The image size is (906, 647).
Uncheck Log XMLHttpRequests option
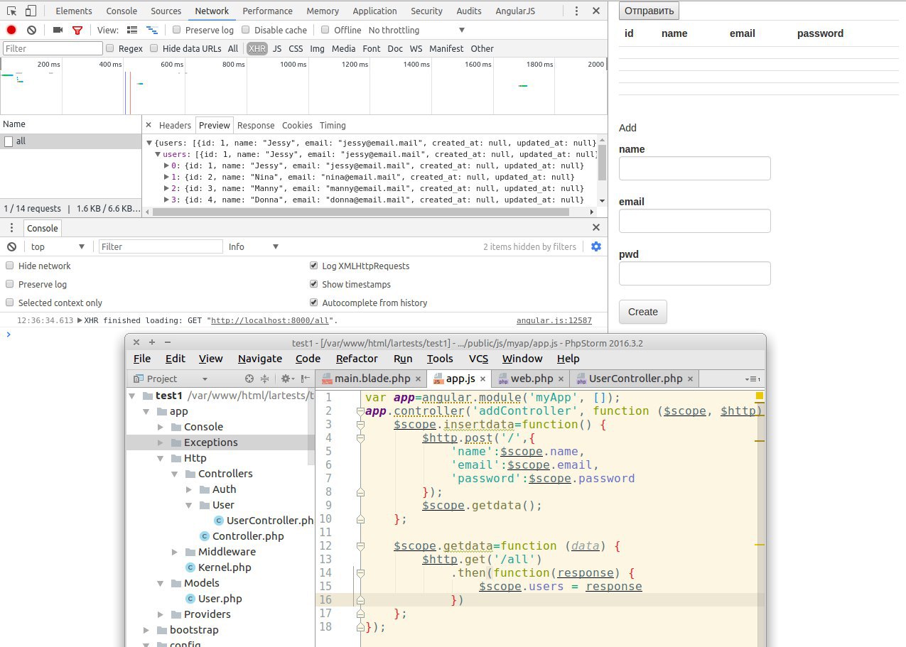pyautogui.click(x=313, y=266)
